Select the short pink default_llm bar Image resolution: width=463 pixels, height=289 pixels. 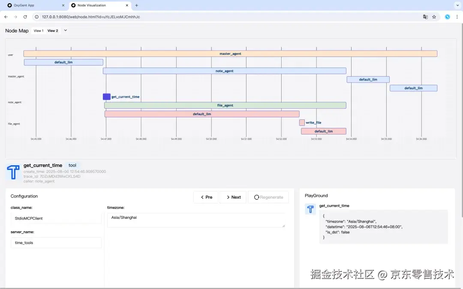(324, 131)
